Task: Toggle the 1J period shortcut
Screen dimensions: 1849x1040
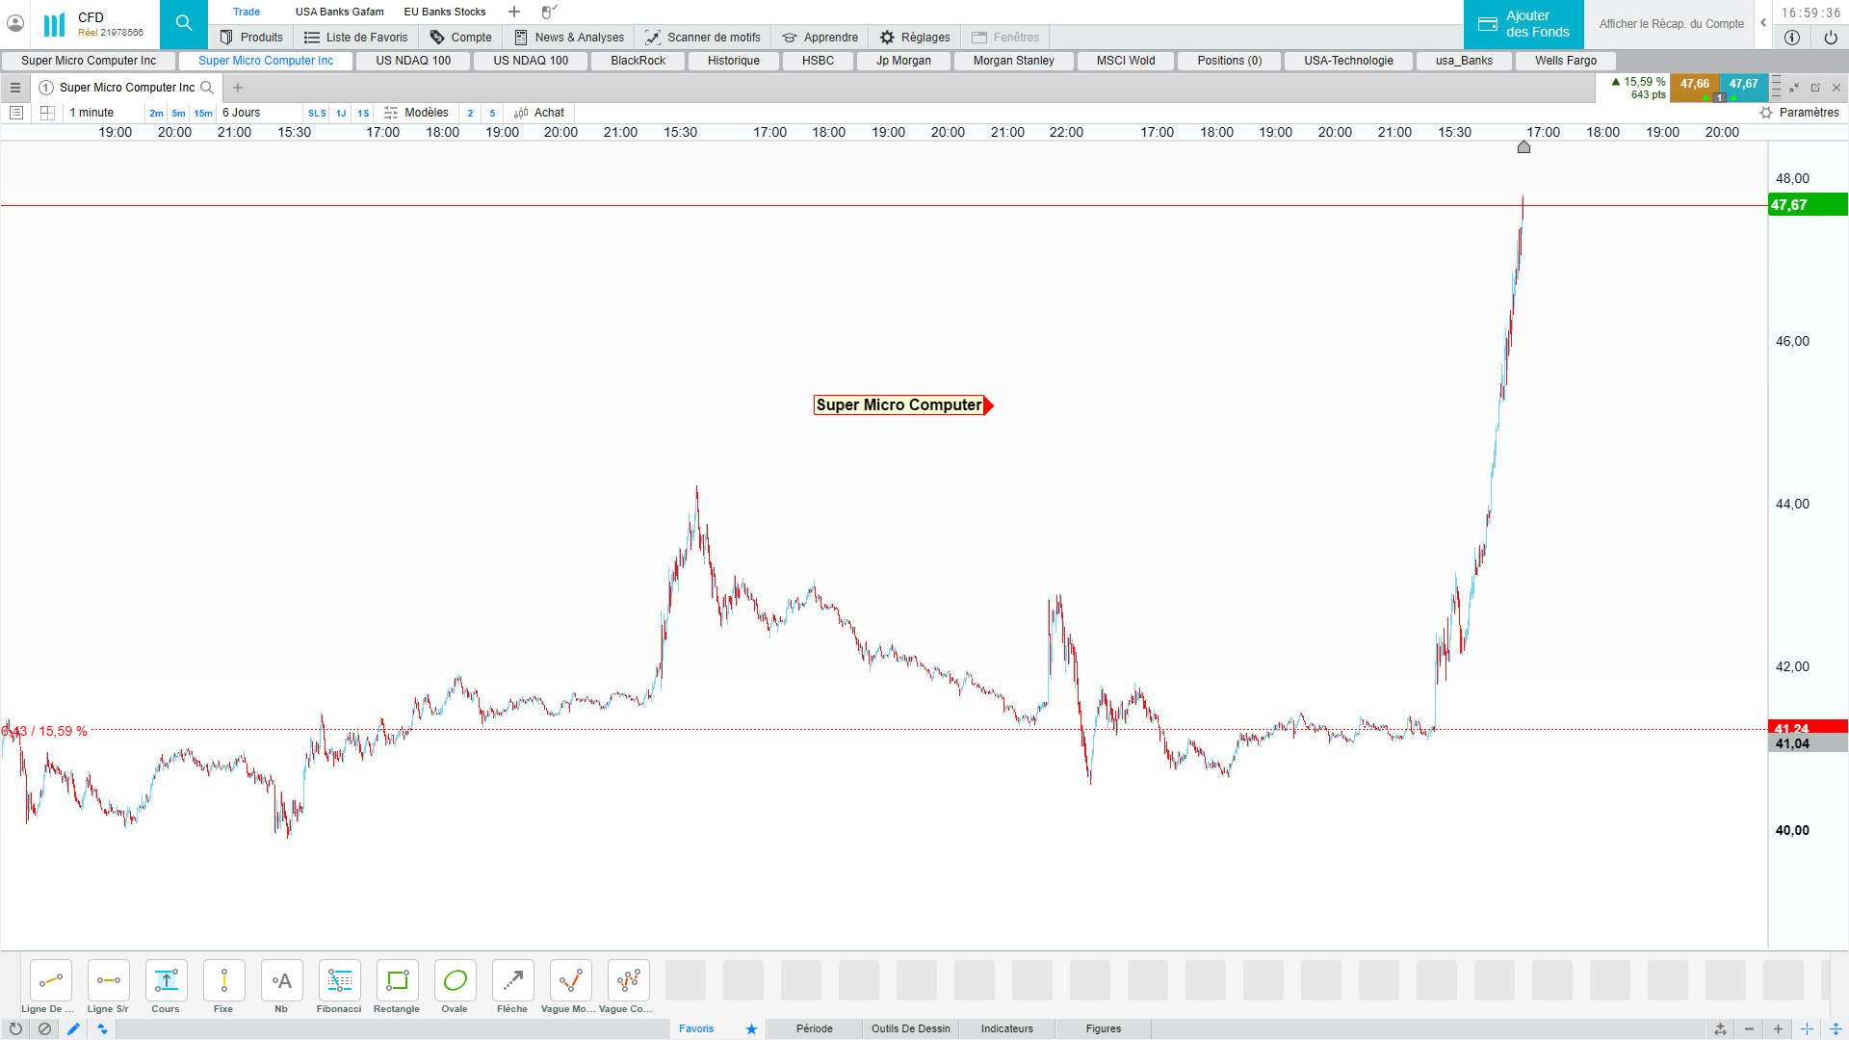Action: coord(341,113)
